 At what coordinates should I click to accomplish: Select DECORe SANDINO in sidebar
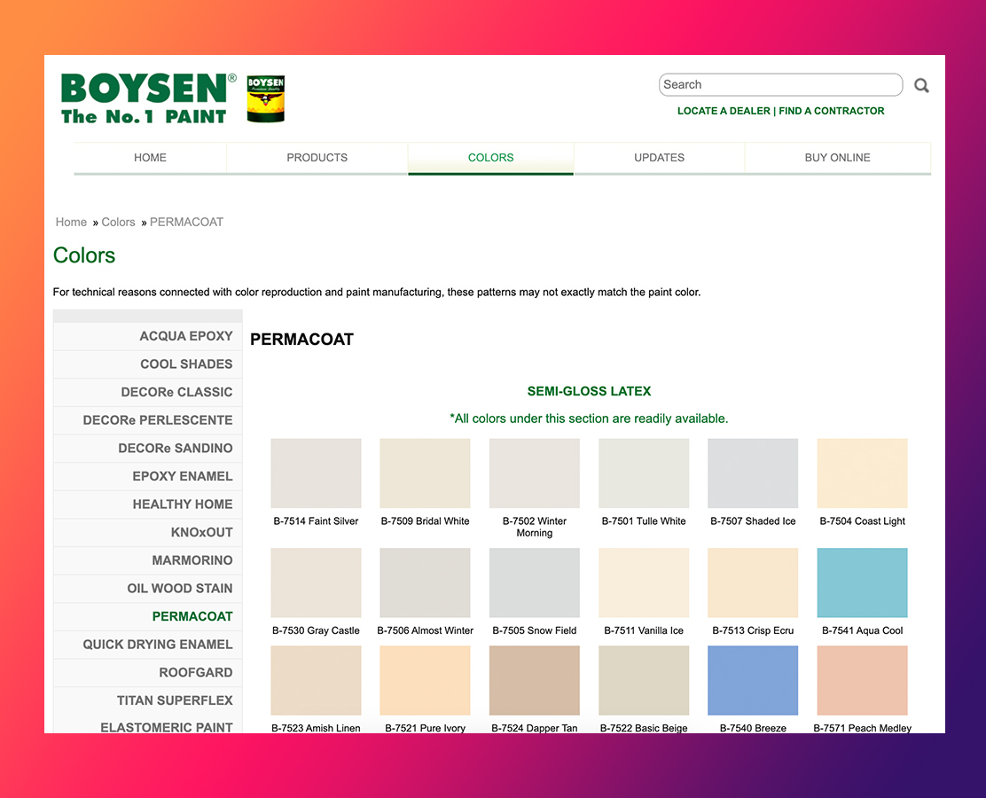pyautogui.click(x=148, y=449)
